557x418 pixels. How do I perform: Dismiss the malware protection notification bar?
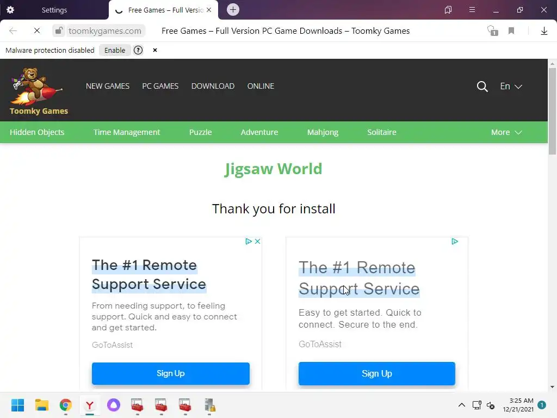click(x=155, y=50)
